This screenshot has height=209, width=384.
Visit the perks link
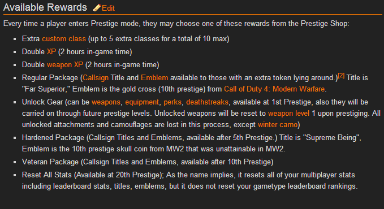pos(172,102)
